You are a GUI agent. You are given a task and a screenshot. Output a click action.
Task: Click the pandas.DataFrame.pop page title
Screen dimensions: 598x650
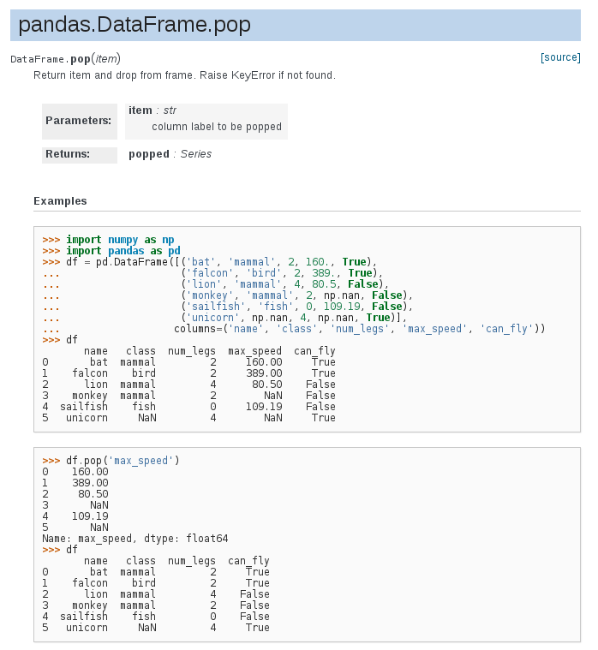pyautogui.click(x=135, y=25)
